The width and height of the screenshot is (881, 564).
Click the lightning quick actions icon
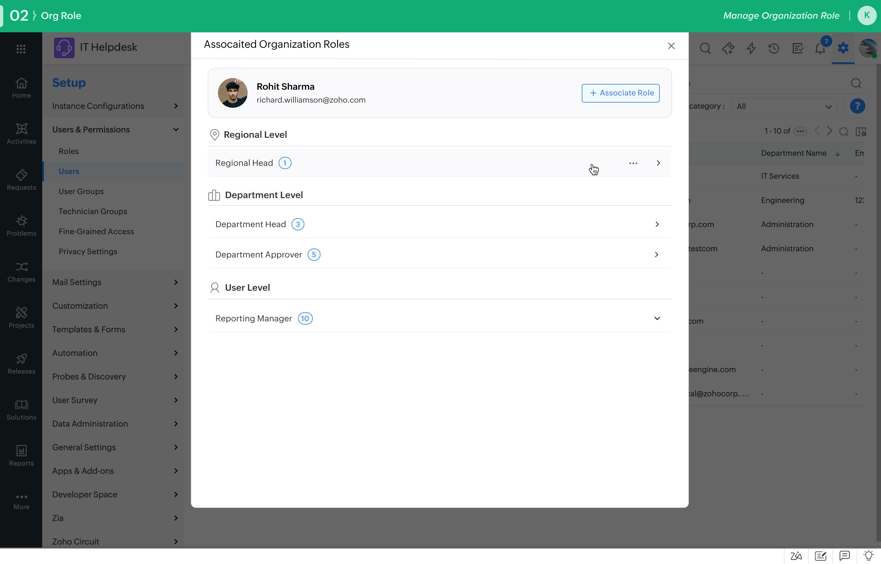[x=751, y=48]
